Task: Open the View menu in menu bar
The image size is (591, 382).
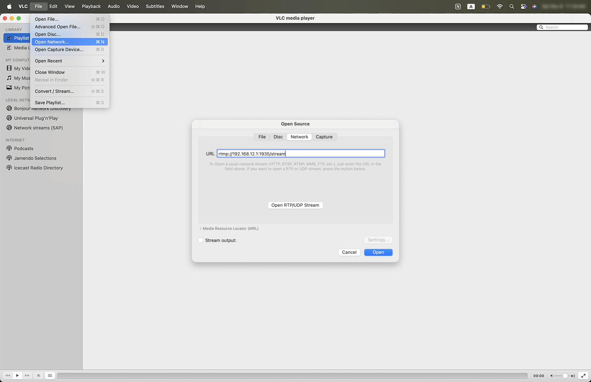Action: (x=69, y=6)
